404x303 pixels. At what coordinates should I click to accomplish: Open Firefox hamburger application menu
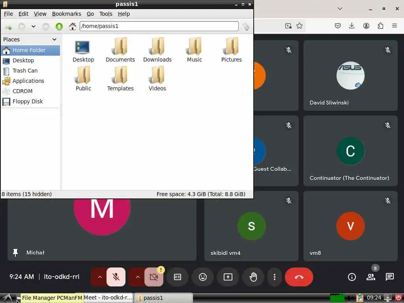(x=395, y=26)
